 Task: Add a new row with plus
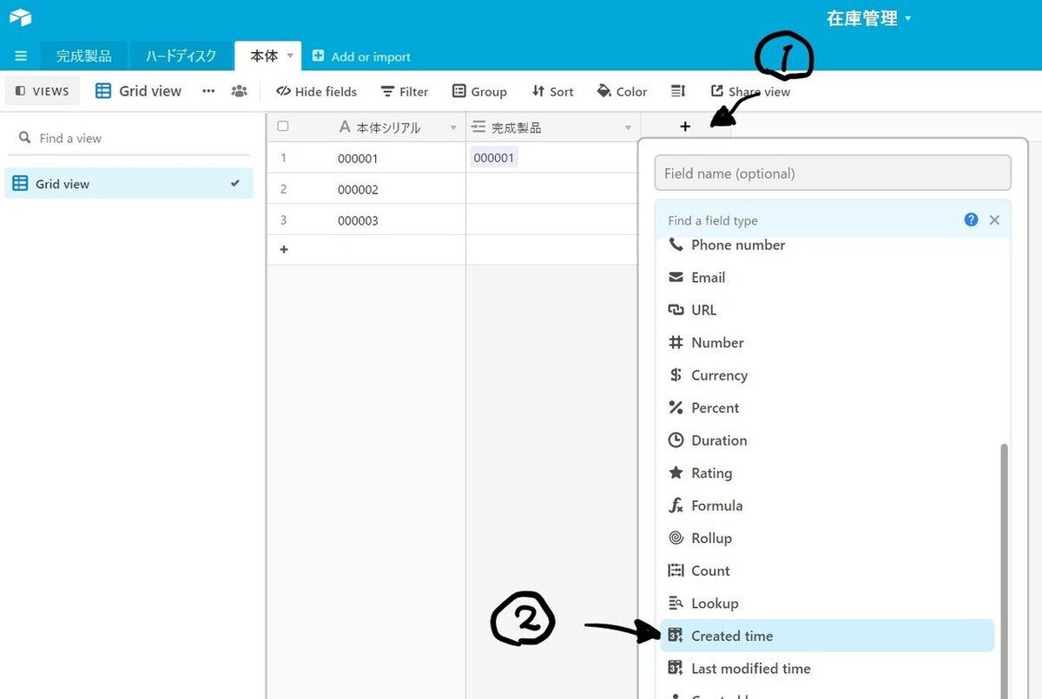[x=283, y=250]
